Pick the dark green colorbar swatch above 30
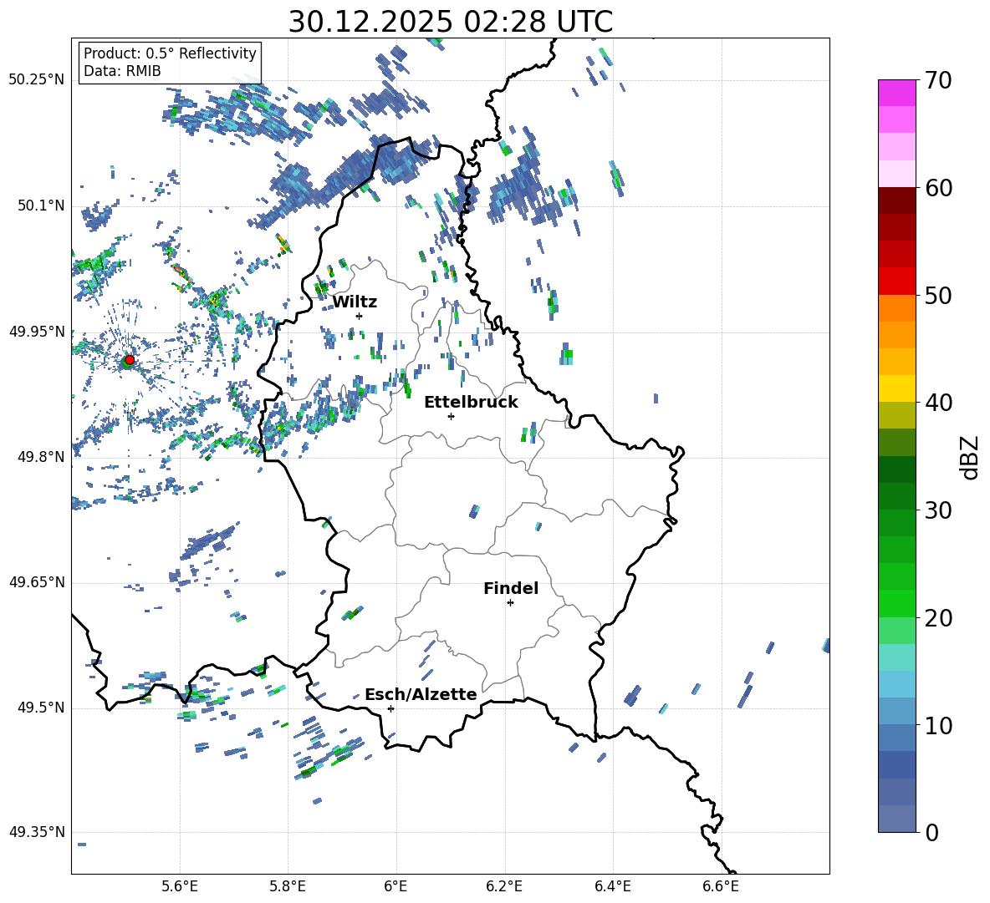This screenshot has height=903, width=990. (896, 469)
